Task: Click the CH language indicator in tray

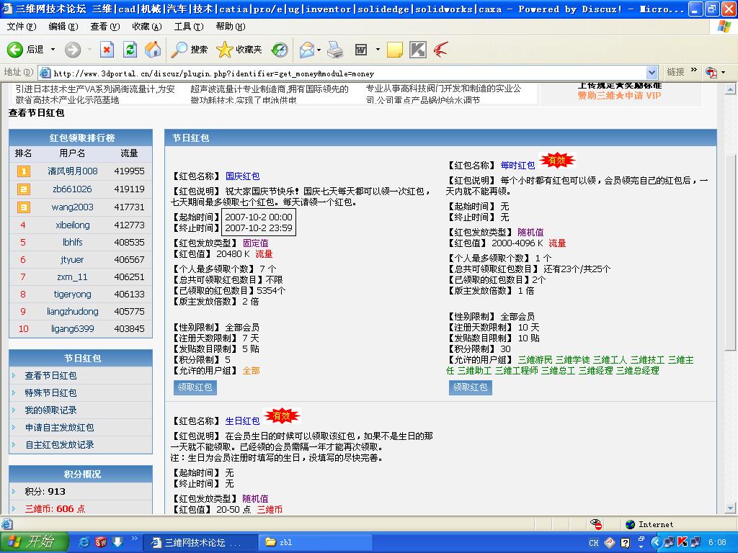Action: pyautogui.click(x=594, y=543)
